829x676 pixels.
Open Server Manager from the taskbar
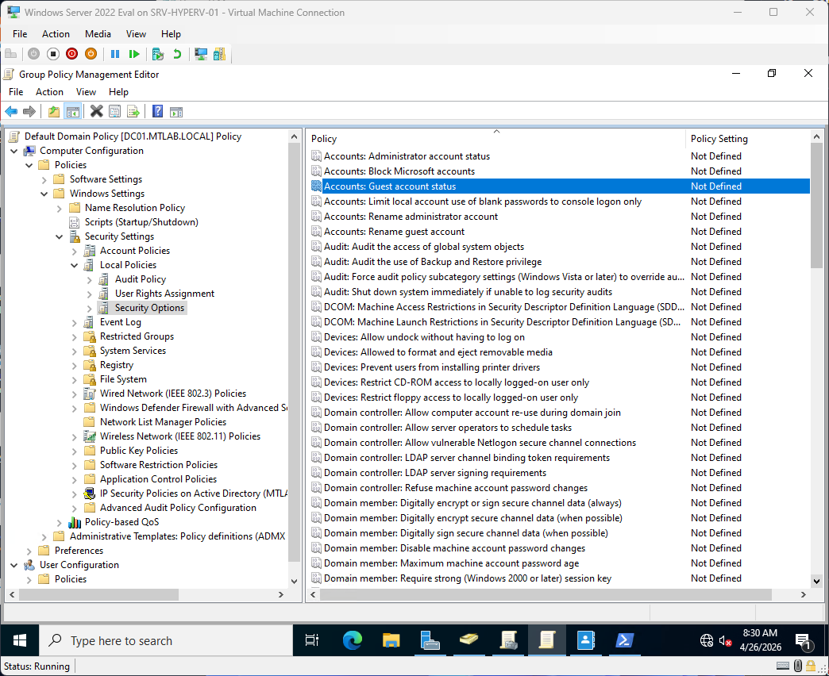pos(430,640)
